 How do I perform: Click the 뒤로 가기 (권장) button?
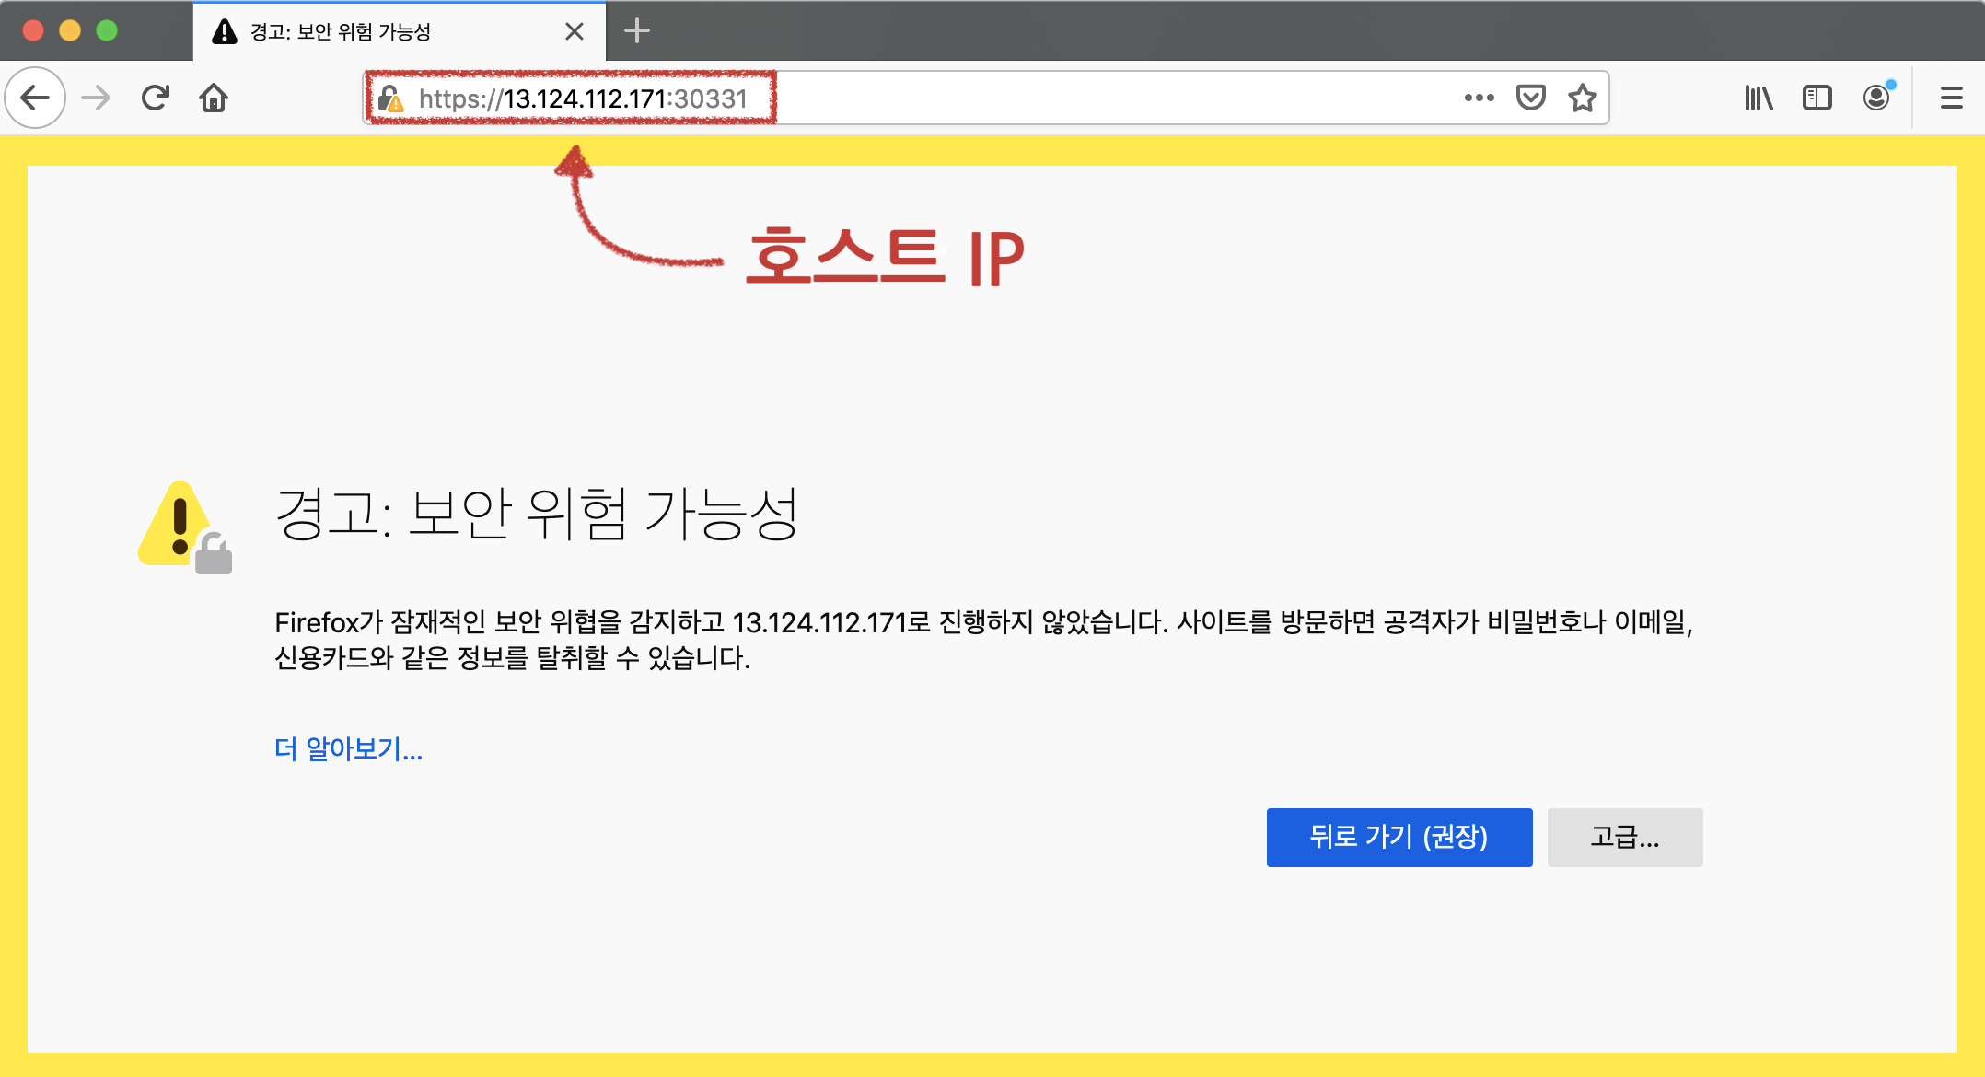[1399, 837]
